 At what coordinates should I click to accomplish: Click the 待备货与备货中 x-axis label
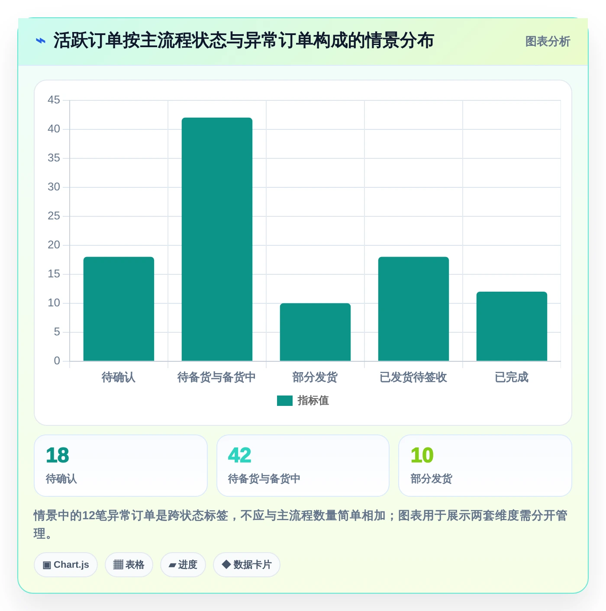(x=217, y=377)
